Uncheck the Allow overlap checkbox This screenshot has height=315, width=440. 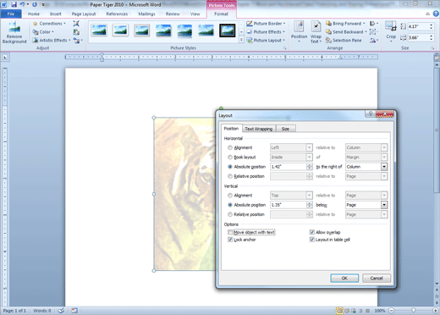(312, 232)
